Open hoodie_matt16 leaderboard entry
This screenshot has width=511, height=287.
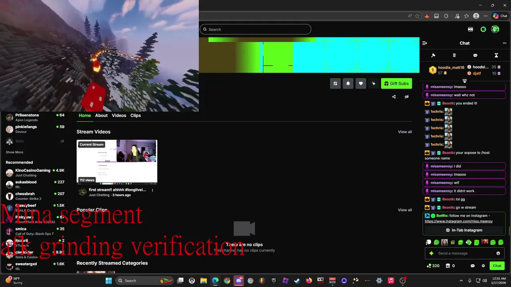tap(446, 70)
